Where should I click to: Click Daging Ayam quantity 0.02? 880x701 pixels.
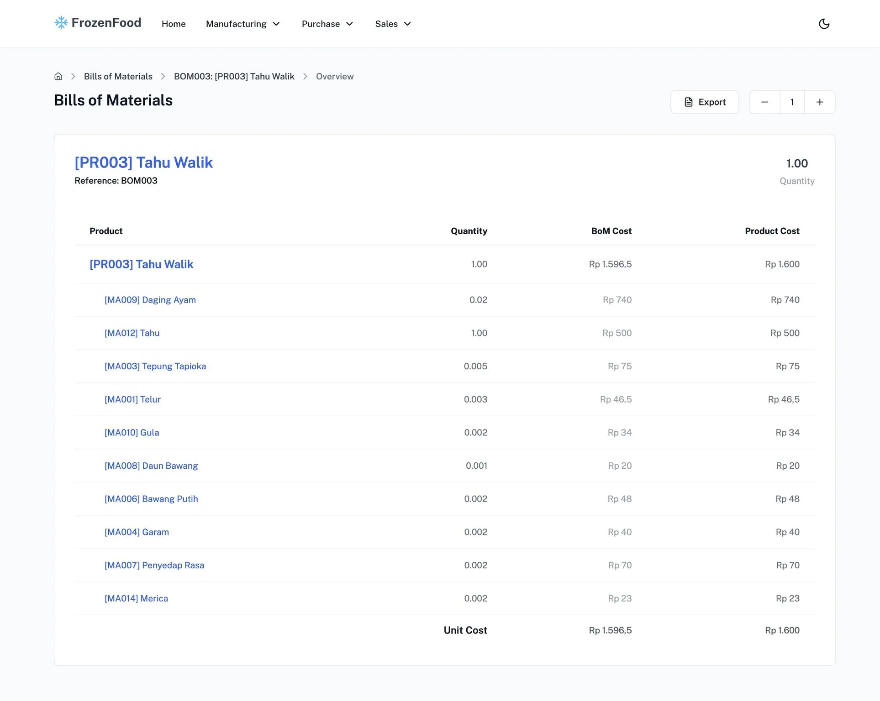(x=478, y=300)
